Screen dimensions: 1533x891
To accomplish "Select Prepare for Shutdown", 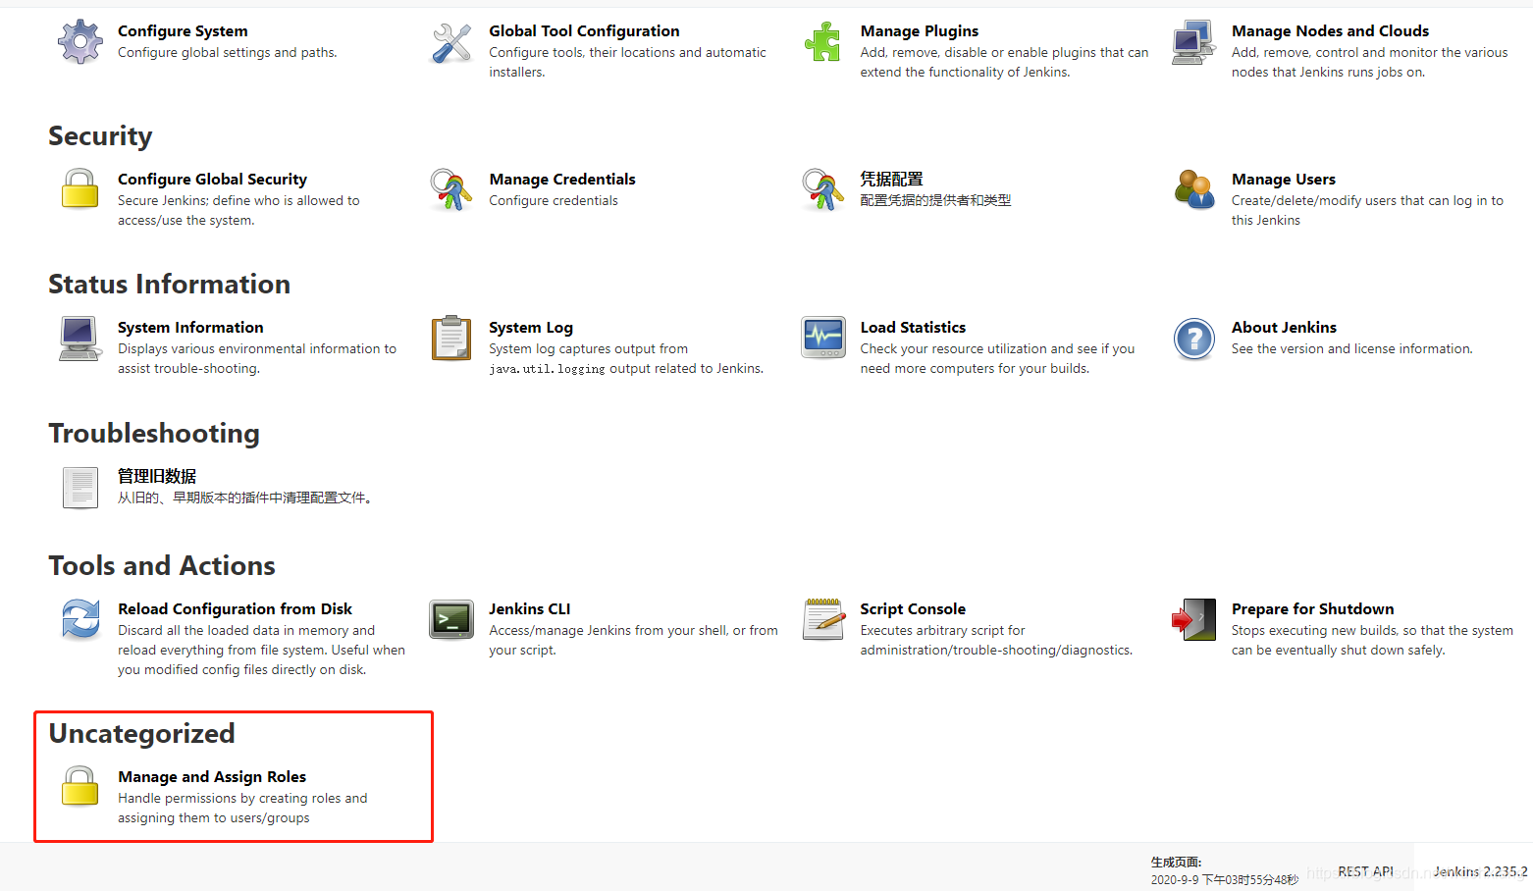I will 1312,609.
